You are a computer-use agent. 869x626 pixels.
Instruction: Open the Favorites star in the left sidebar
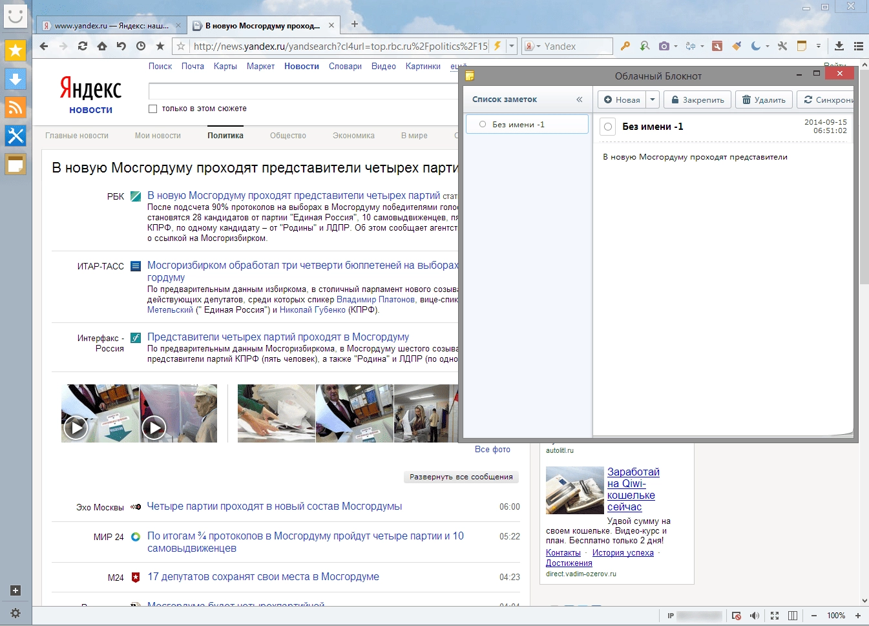(16, 50)
